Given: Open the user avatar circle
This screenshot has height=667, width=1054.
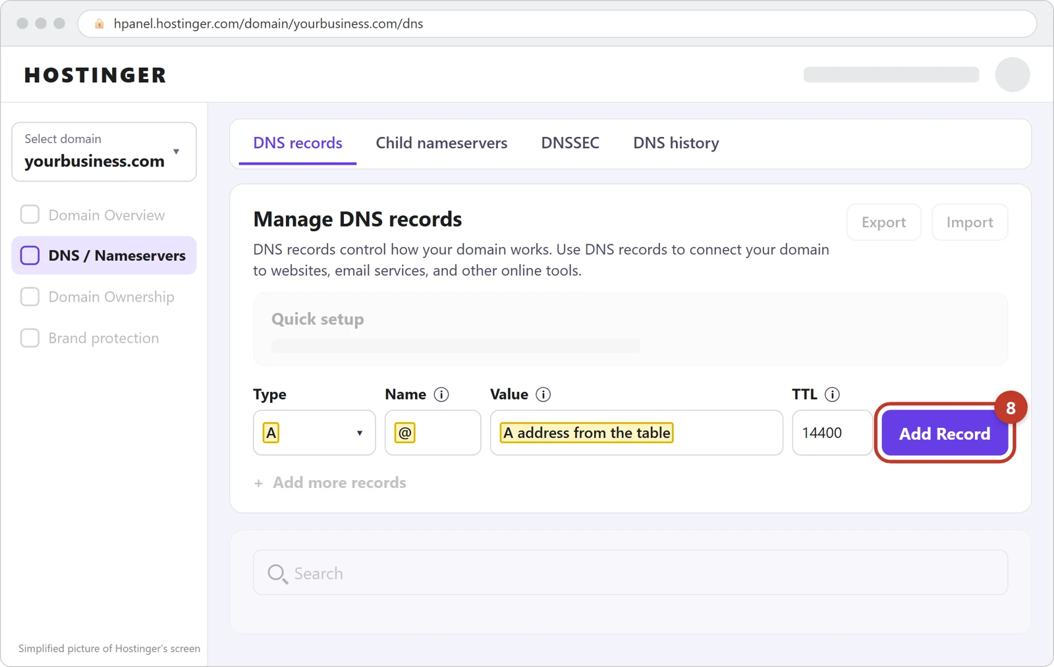Looking at the screenshot, I should coord(1012,74).
